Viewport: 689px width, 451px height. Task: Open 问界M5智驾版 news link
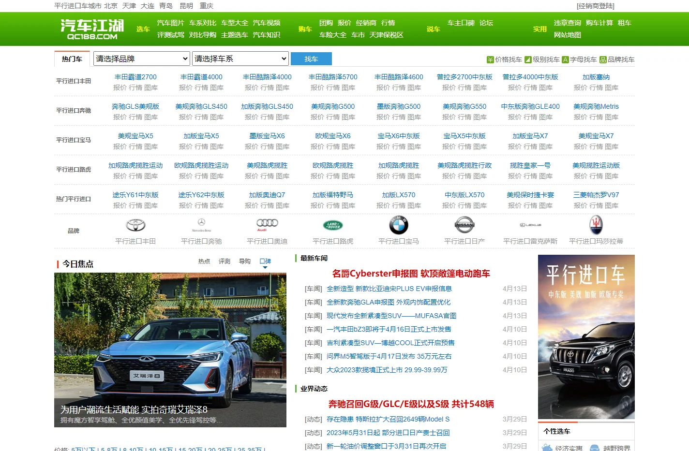(x=389, y=356)
